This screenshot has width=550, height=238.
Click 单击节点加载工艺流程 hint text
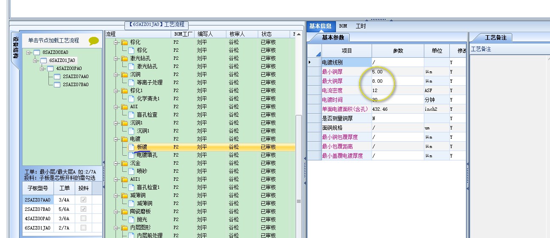pos(54,41)
